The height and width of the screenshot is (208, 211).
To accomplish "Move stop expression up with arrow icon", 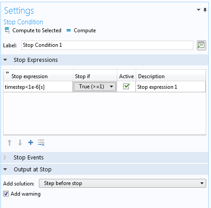I will pos(10,143).
